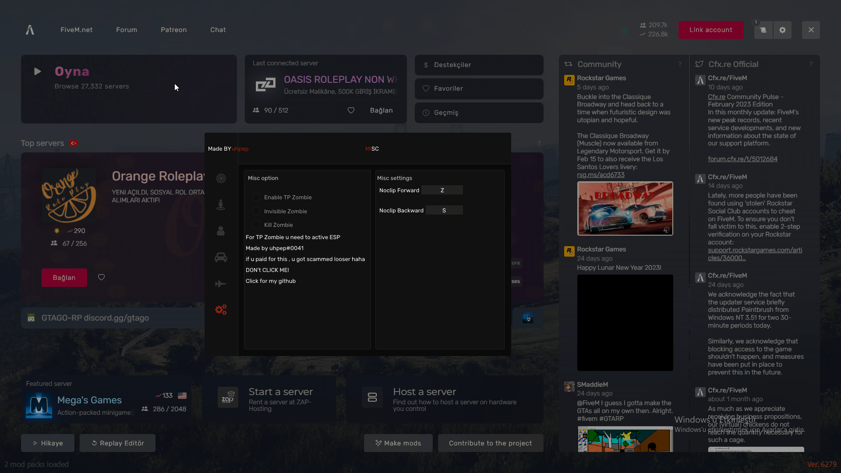The width and height of the screenshot is (841, 473).
Task: Go to Patreon from top navigation
Action: 173,30
